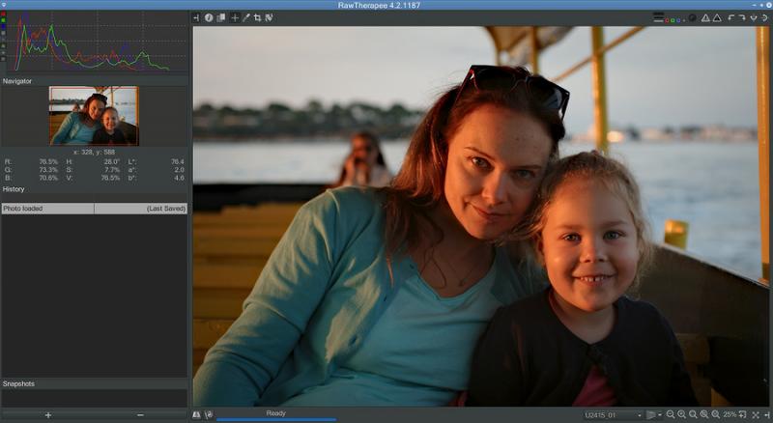
Task: Show the image info overlay icon
Action: coord(209,17)
